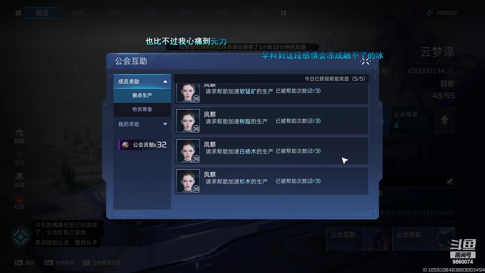
Task: Click 凤麒 avatar in 杉木 request row
Action: (x=188, y=181)
